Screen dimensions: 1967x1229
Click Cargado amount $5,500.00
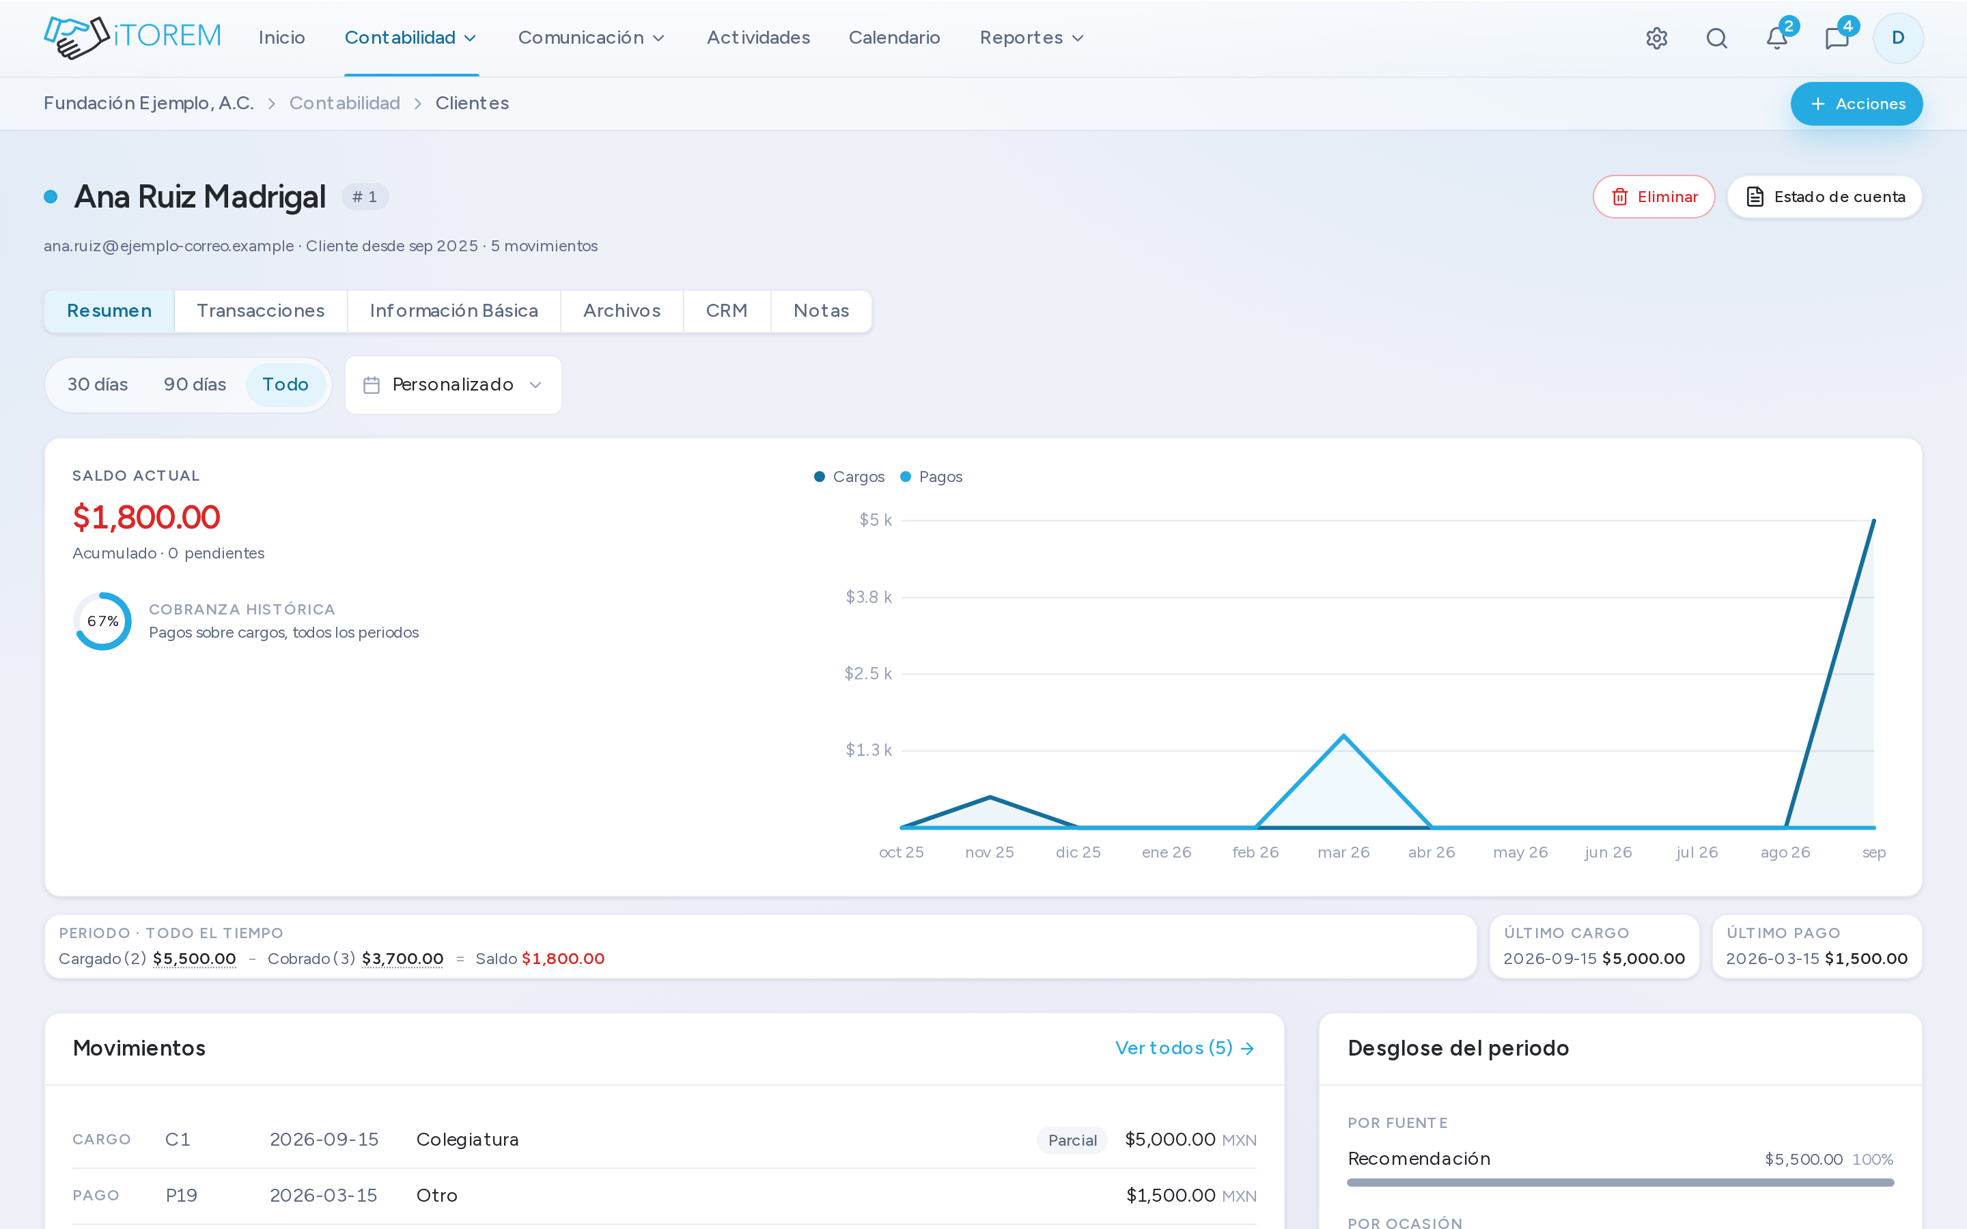[x=194, y=959]
